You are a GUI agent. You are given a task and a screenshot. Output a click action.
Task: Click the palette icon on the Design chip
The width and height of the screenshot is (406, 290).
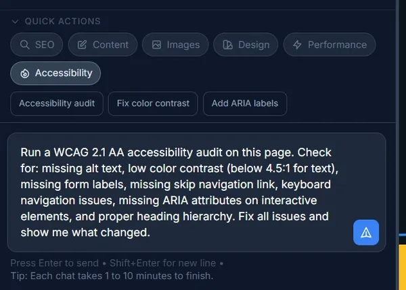click(x=227, y=45)
